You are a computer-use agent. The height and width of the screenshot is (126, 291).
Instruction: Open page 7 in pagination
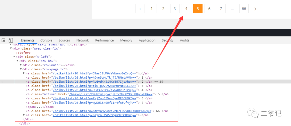tap(221, 9)
